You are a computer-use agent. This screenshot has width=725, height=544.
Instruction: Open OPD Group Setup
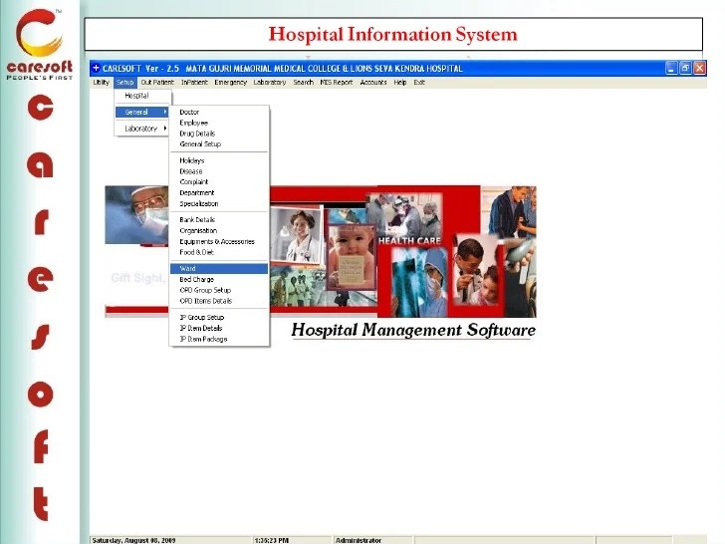click(219, 290)
